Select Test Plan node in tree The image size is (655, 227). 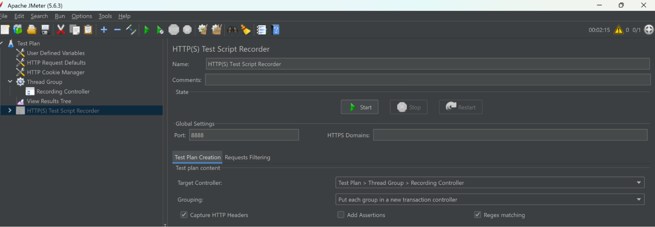[x=28, y=43]
